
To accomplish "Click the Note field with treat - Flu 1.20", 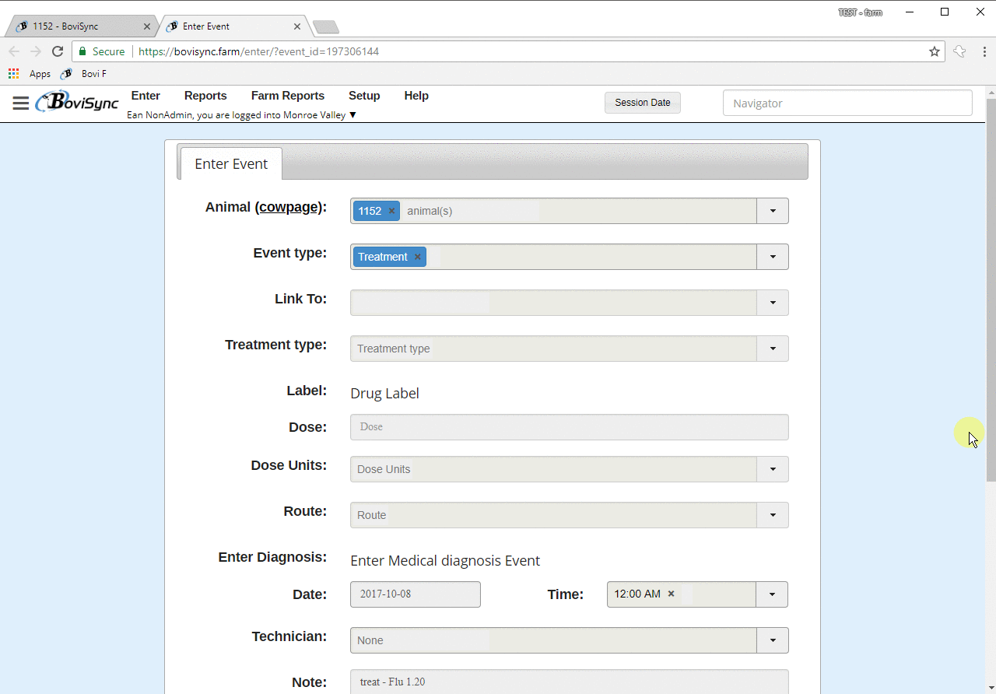I will point(570,682).
